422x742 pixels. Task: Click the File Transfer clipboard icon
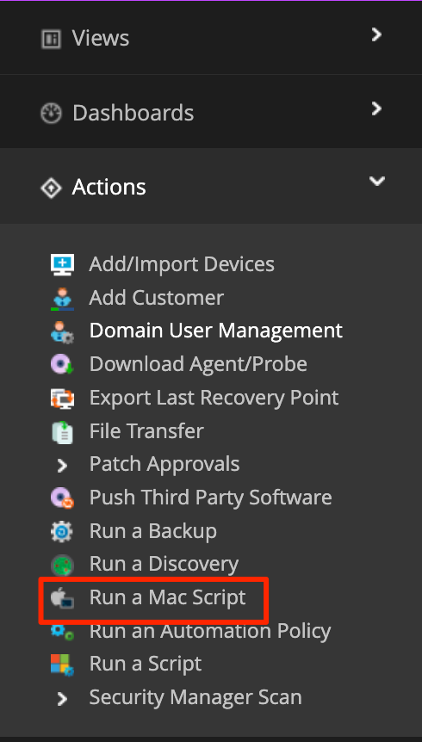[62, 431]
